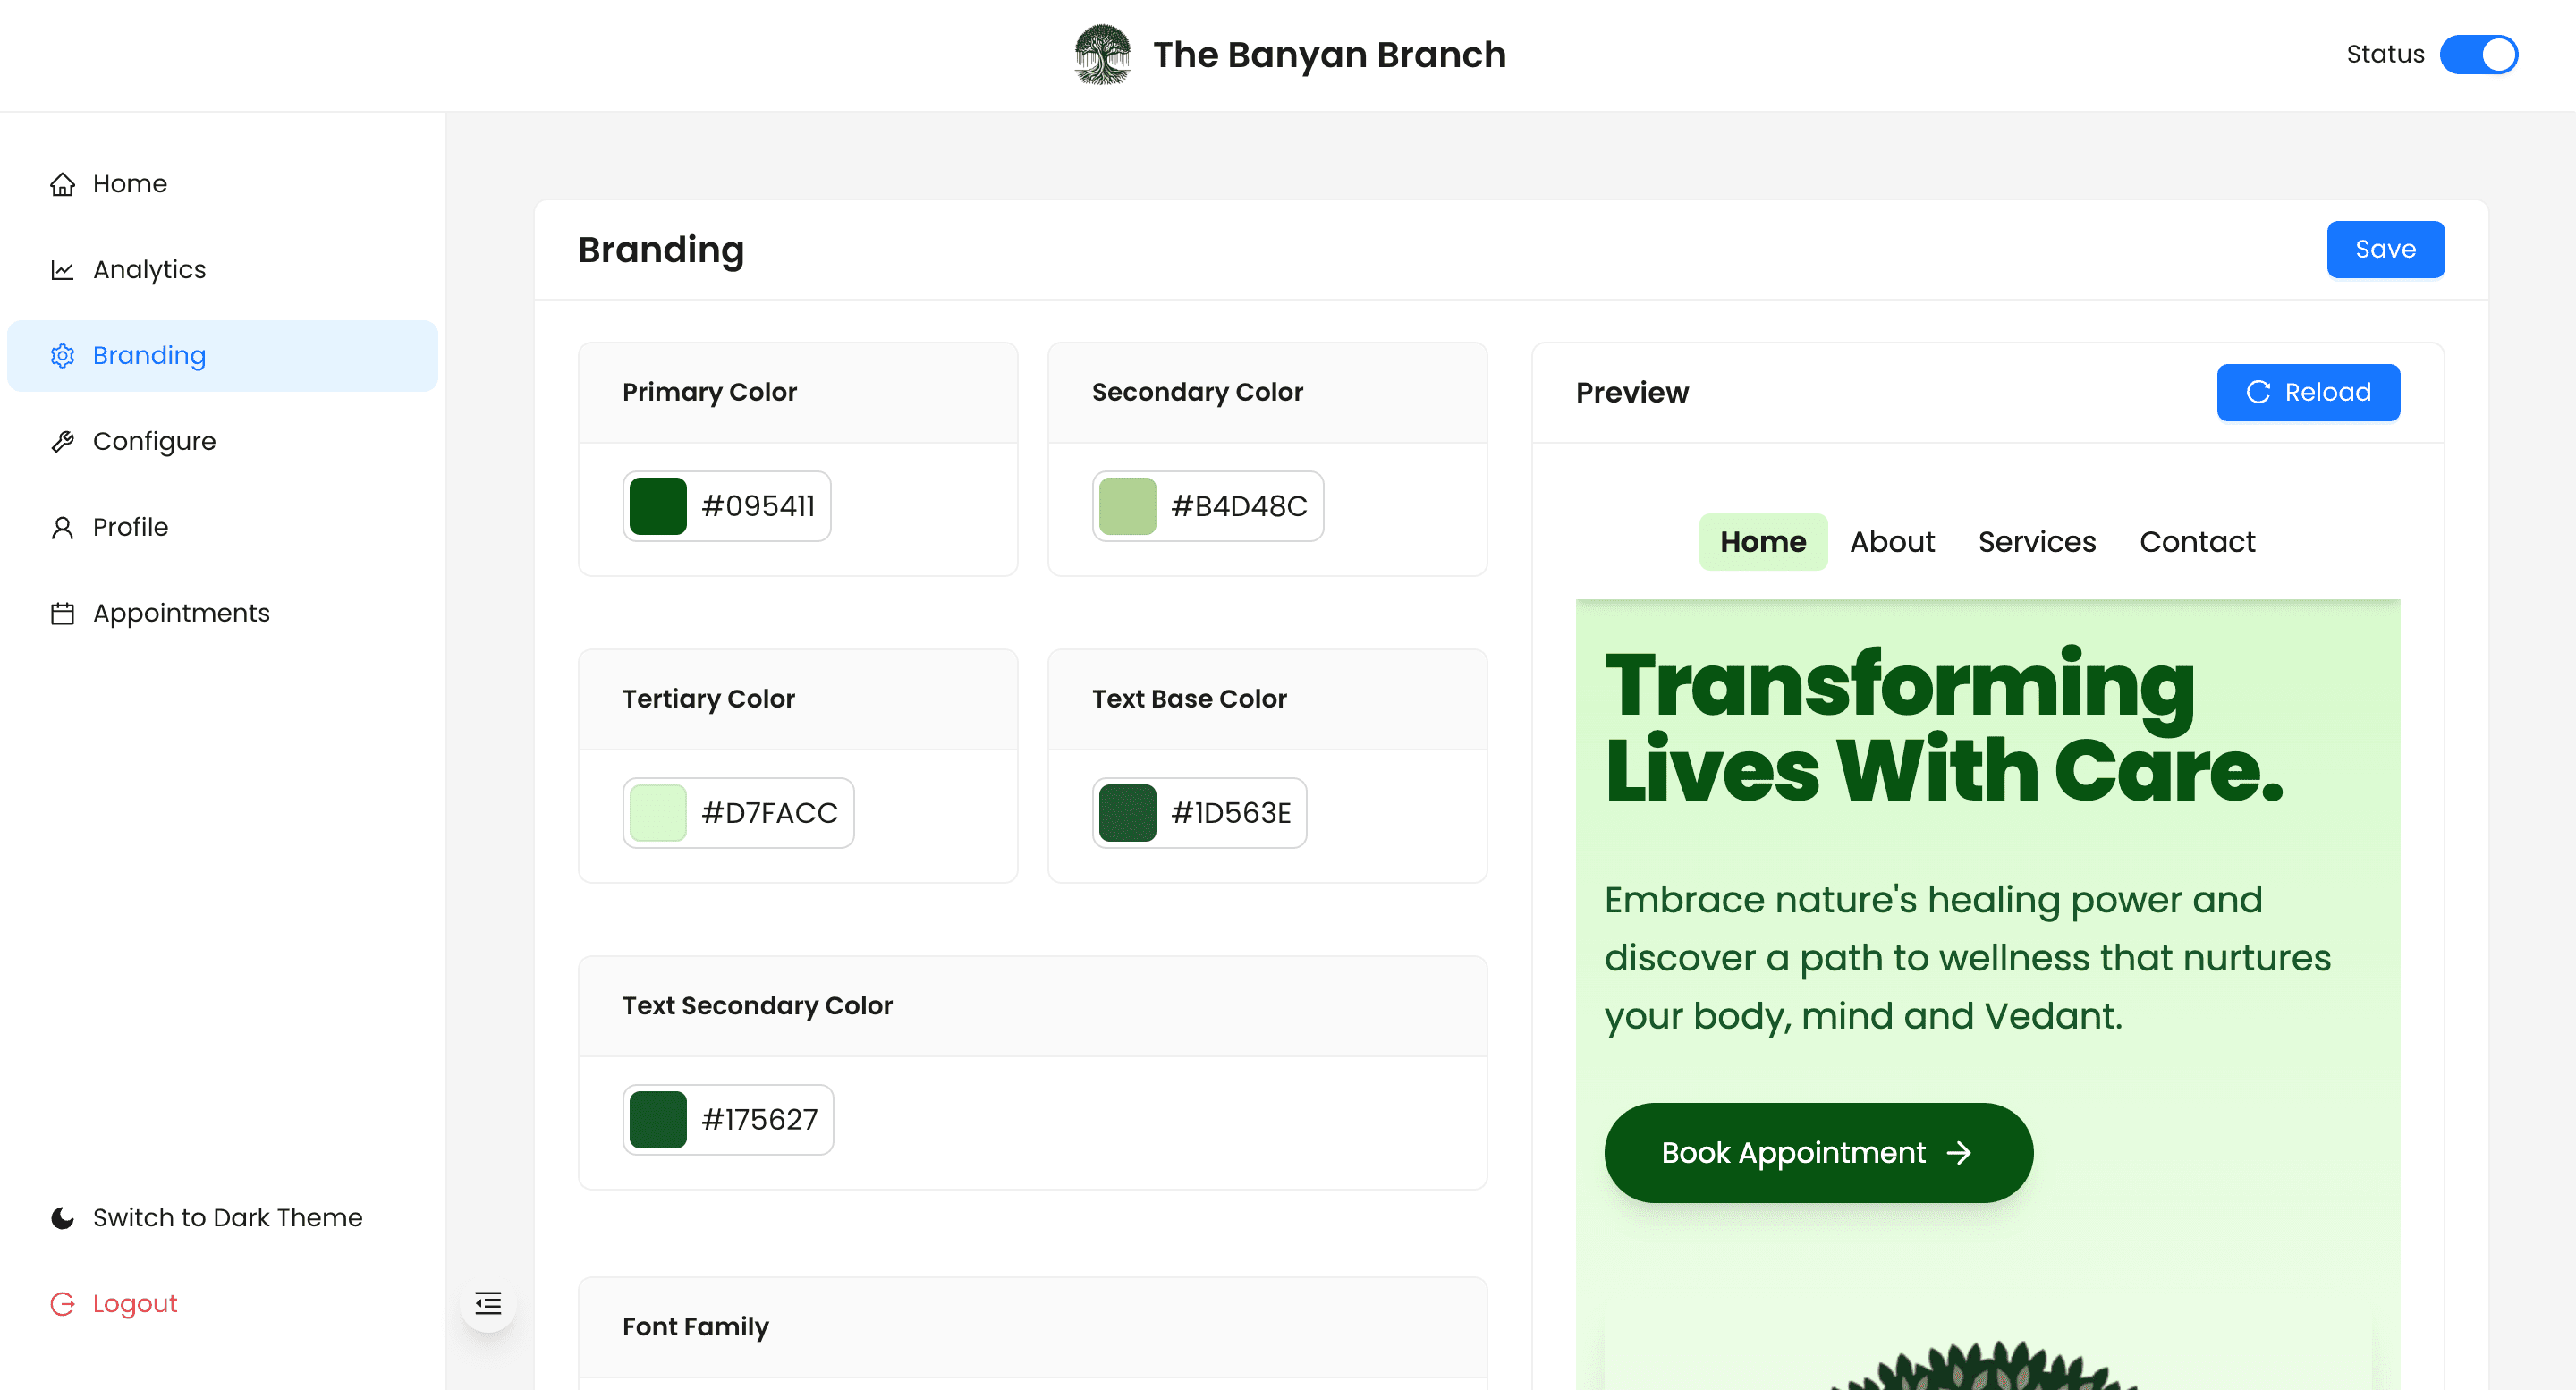Viewport: 2576px width, 1390px height.
Task: Click the red Logout icon
Action: click(62, 1304)
